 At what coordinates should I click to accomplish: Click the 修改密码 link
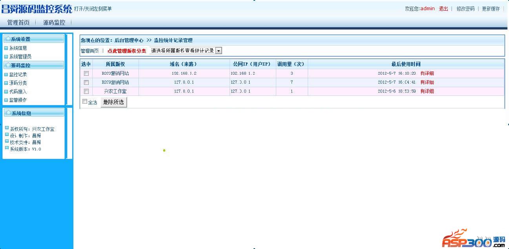pos(465,9)
